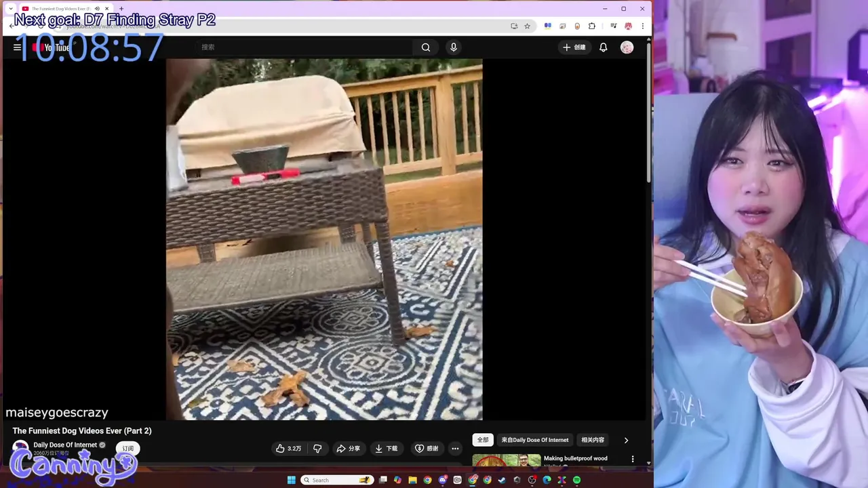Bookmark this page with the star icon
Viewport: 868px width, 488px height.
click(528, 26)
